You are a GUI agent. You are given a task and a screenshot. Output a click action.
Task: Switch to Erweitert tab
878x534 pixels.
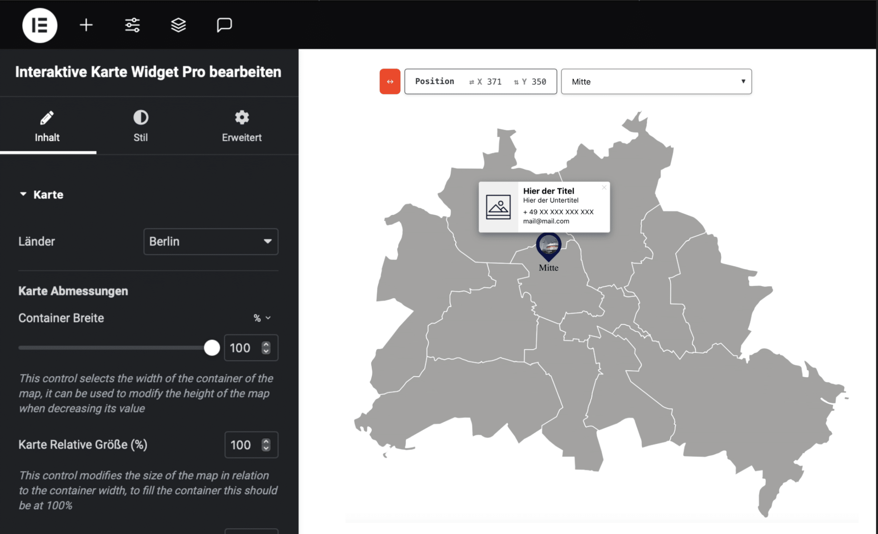click(x=241, y=126)
